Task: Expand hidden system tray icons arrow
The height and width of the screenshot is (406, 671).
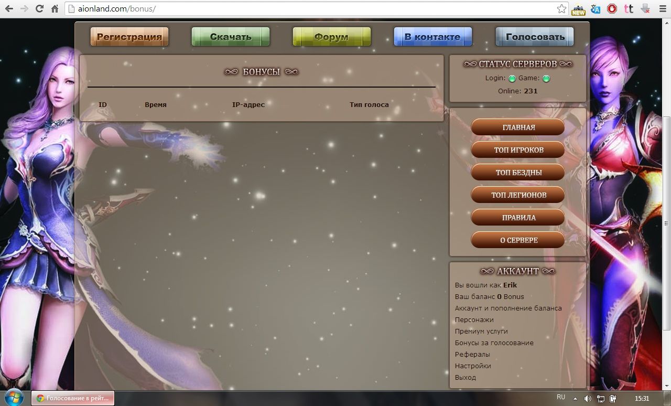Action: point(575,398)
